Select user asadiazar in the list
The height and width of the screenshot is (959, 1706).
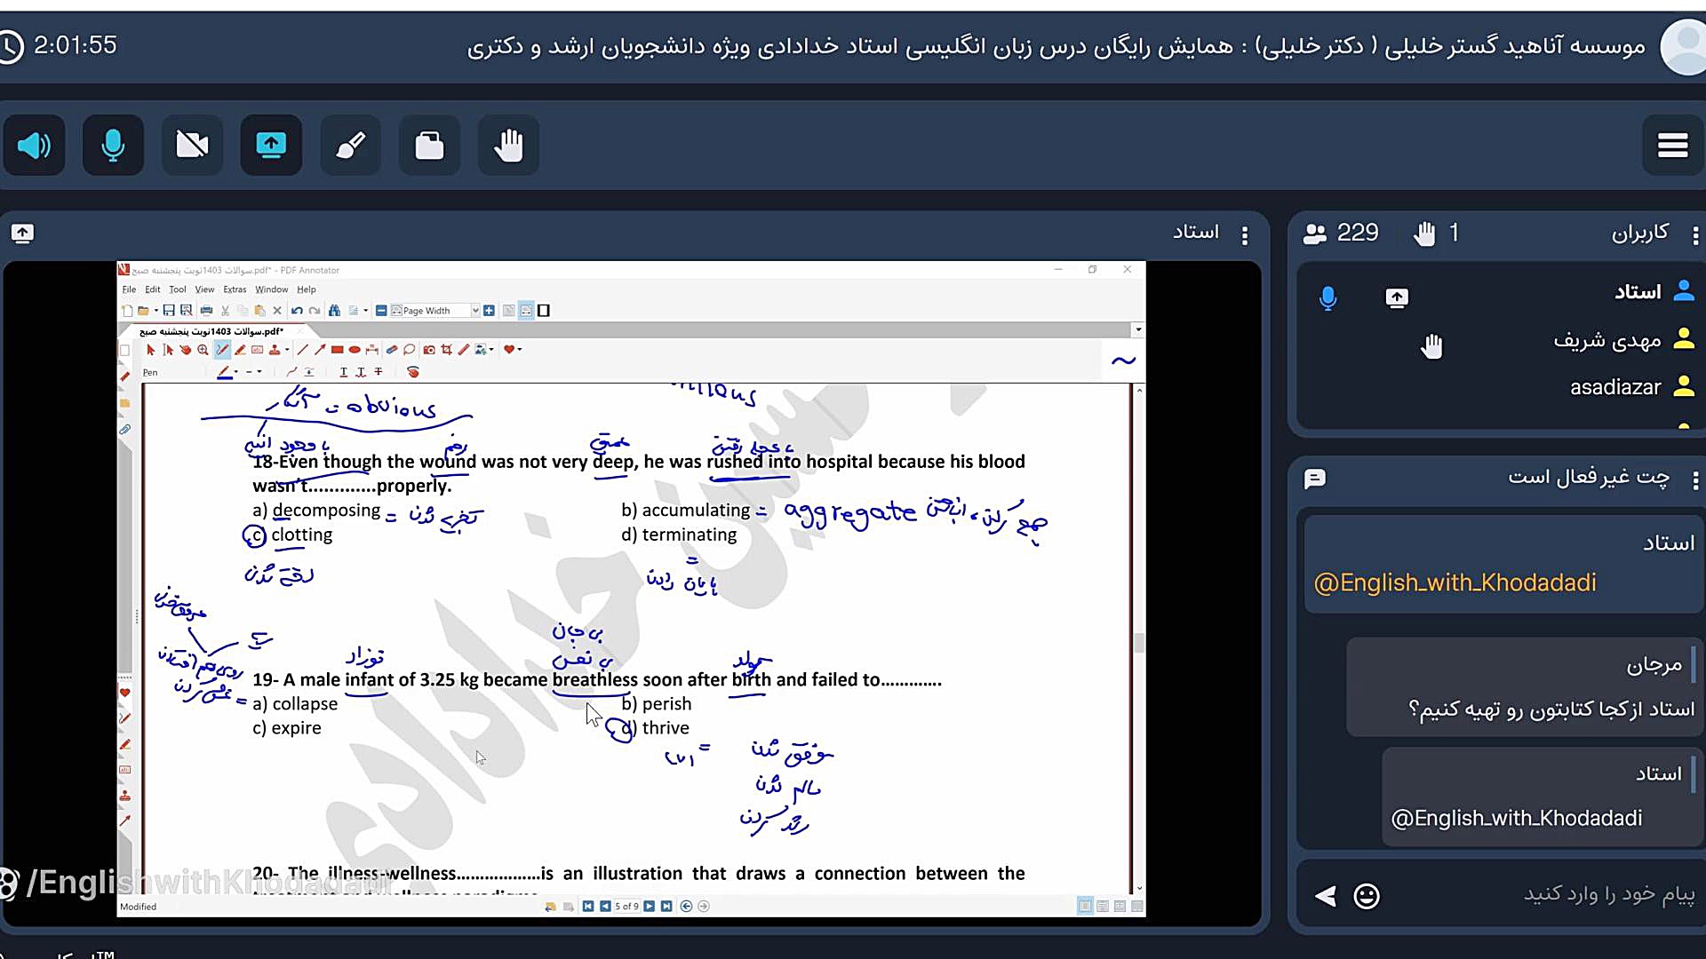(x=1614, y=387)
